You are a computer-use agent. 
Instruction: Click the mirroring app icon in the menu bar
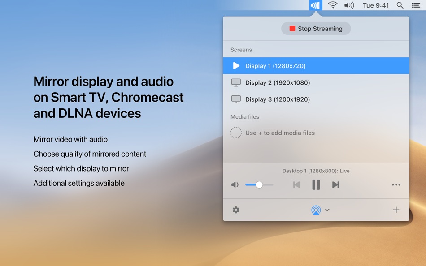316,5
